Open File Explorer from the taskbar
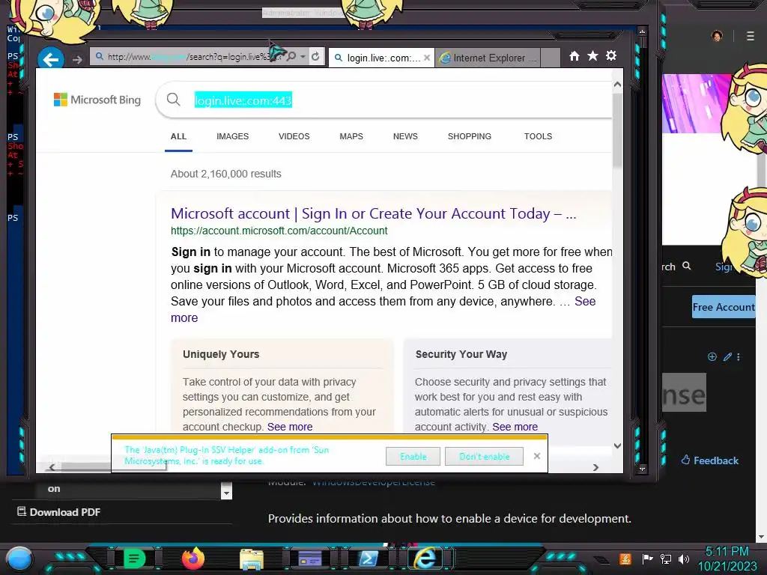Screen dimensions: 767x575 [252, 559]
